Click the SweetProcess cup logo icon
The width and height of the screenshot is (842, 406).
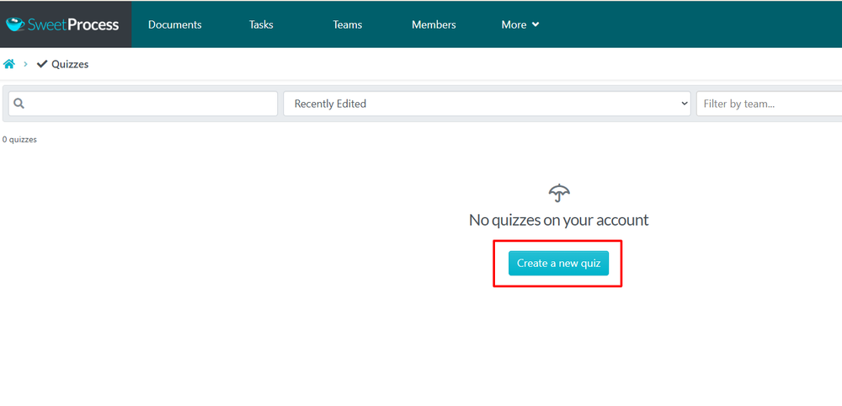coord(15,24)
